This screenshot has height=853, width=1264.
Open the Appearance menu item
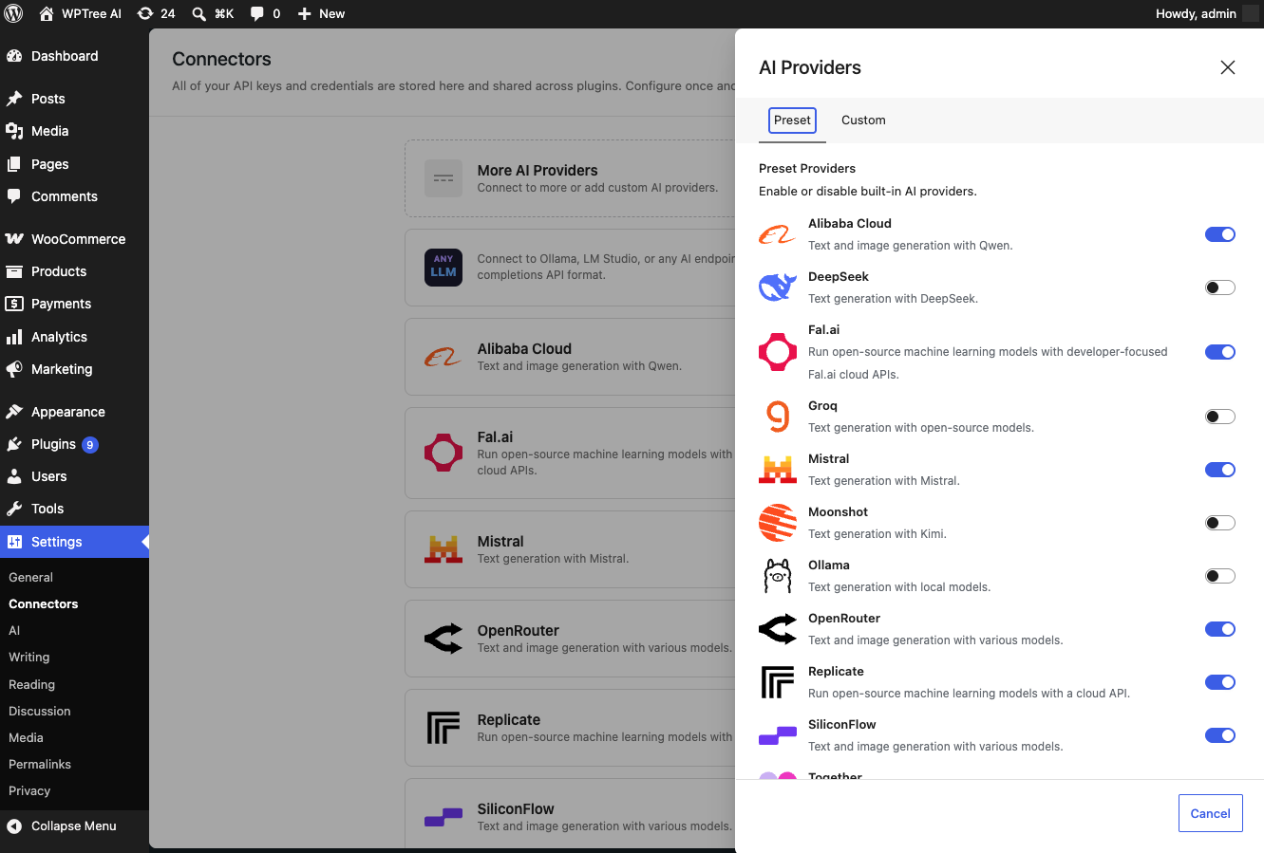74,412
